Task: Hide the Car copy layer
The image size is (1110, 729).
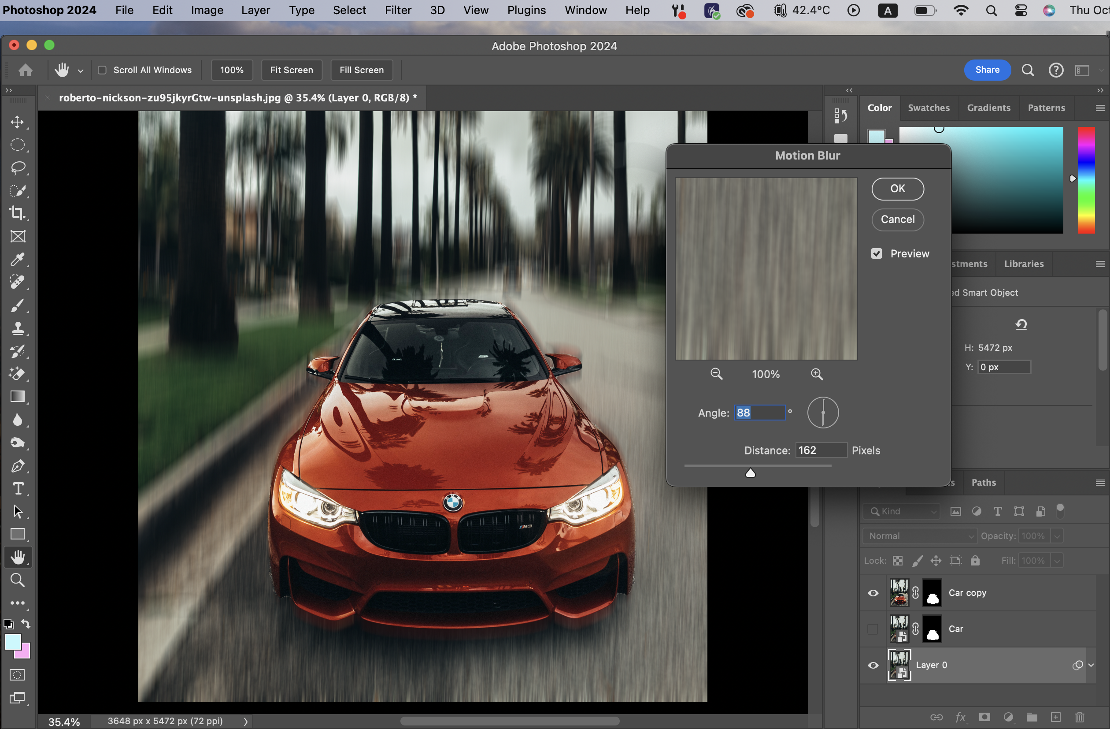Action: [873, 593]
